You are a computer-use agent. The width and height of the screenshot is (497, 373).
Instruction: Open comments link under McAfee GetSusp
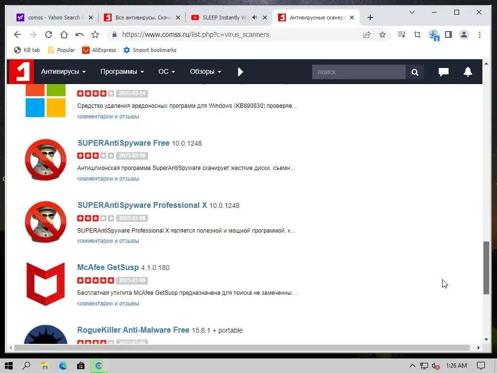[x=108, y=304]
